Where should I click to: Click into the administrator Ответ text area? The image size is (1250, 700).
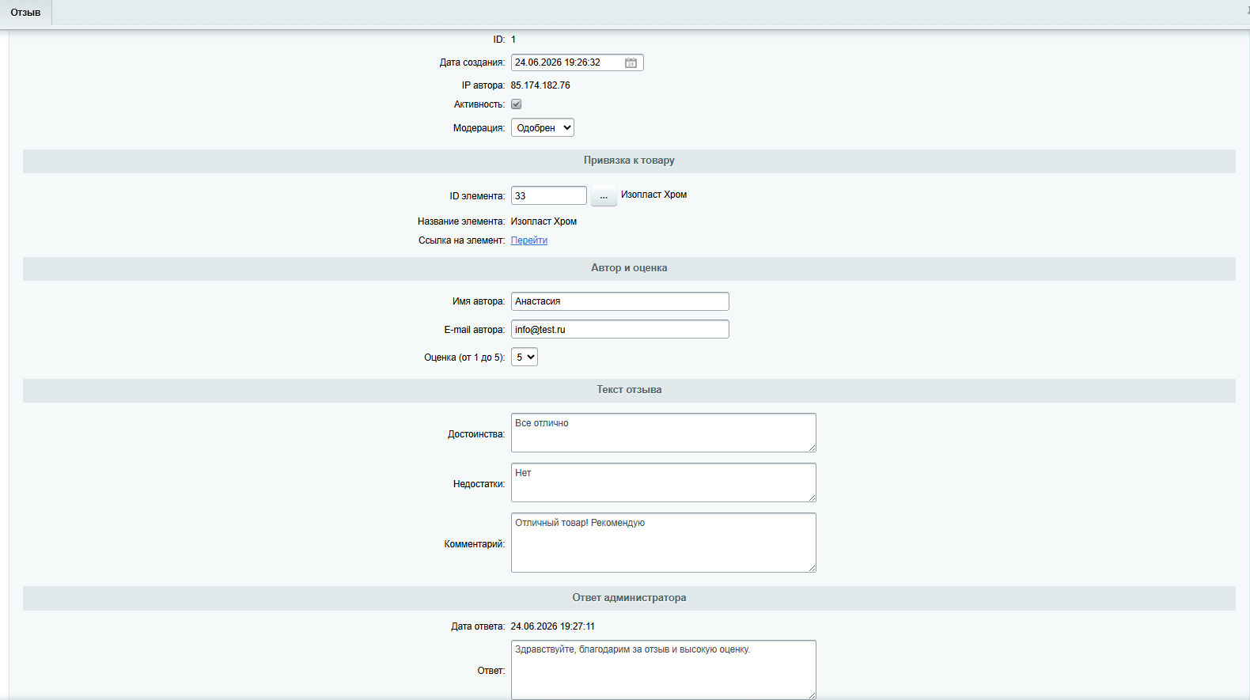pos(664,670)
